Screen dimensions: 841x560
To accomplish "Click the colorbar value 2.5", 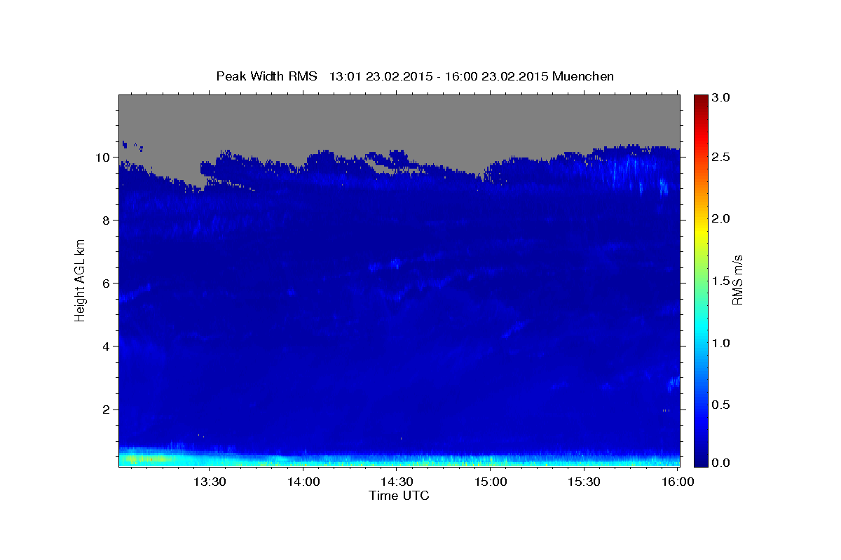I will (721, 157).
